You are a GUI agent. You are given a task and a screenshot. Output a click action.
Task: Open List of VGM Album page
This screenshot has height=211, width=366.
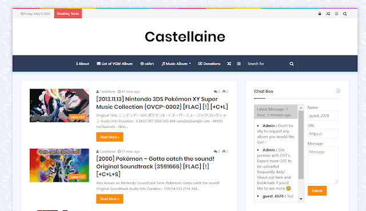click(x=114, y=63)
